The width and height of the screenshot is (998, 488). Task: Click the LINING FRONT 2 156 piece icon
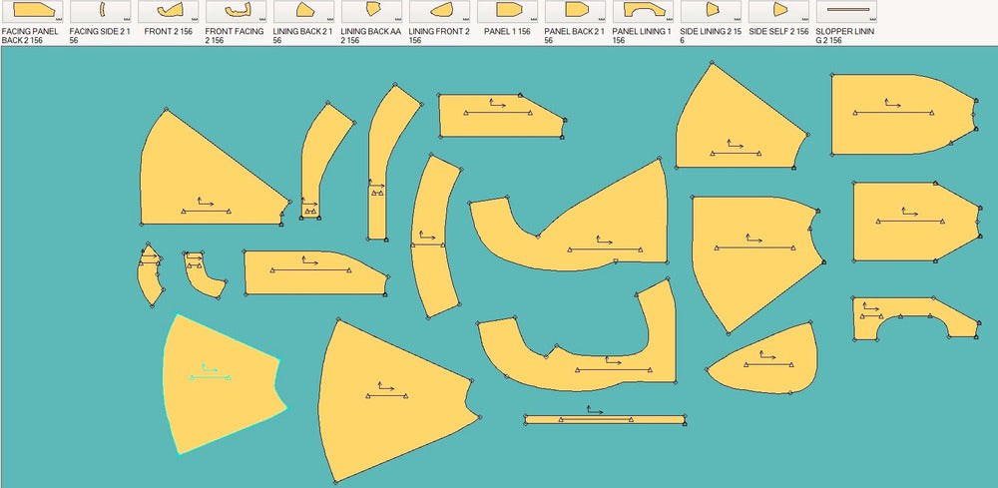click(x=440, y=11)
